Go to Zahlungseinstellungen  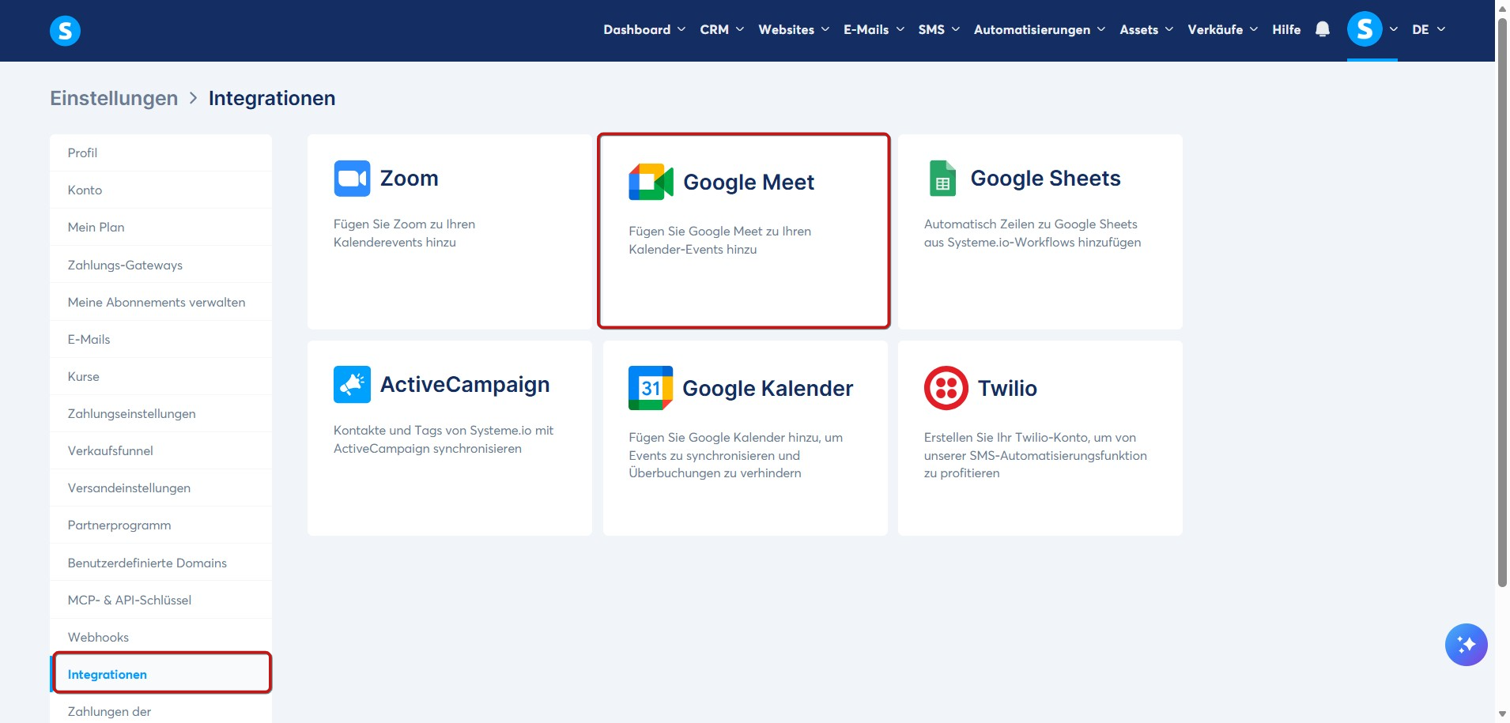tap(161, 413)
